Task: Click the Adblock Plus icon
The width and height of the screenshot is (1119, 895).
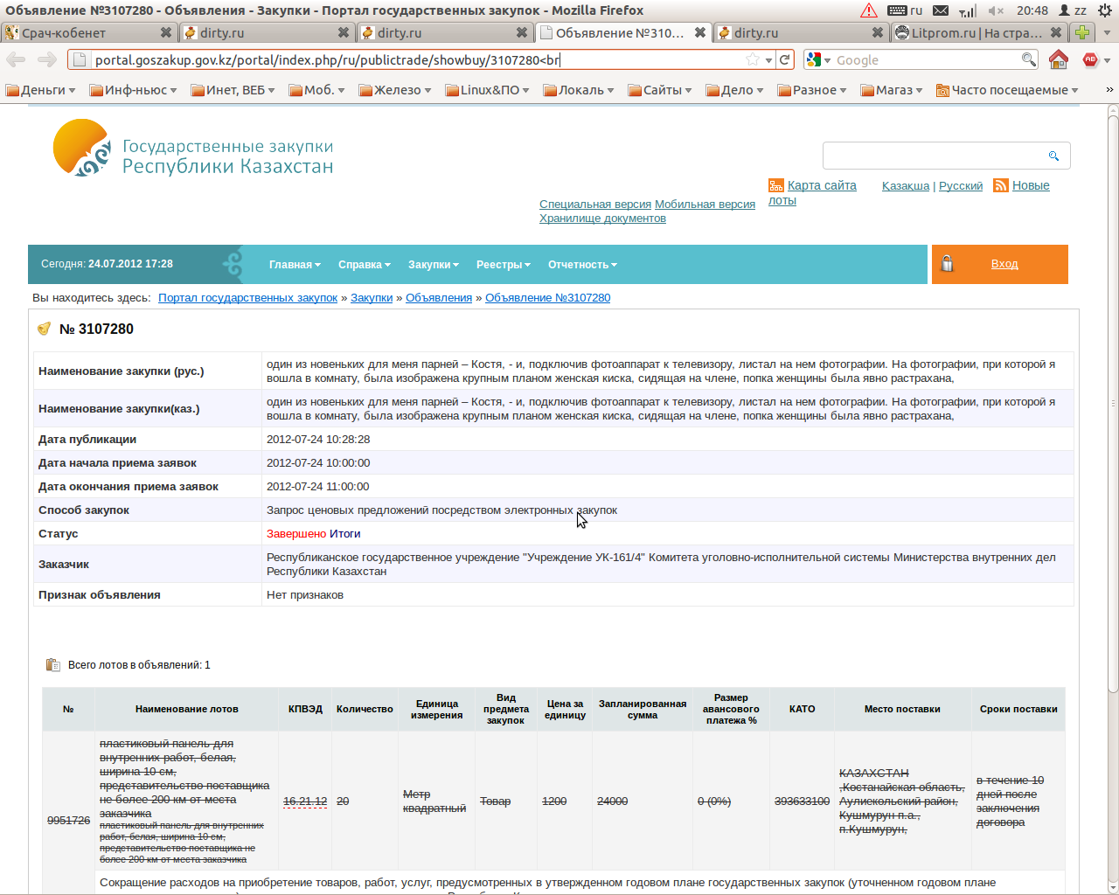Action: tap(1090, 59)
